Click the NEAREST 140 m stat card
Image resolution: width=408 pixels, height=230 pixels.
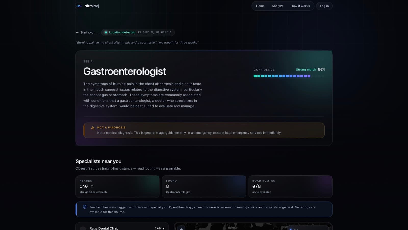coord(118,187)
